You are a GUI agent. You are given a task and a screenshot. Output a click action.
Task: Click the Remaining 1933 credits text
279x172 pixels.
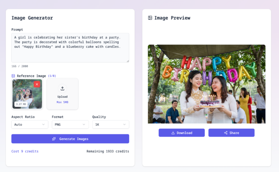point(107,151)
